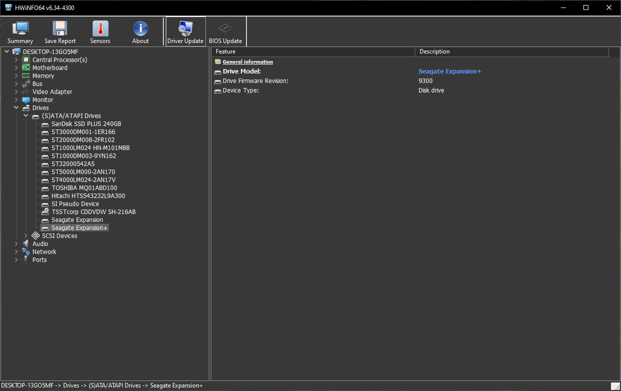Screen dimensions: 621x391
Task: Select ST4000LM024-2AN17V drive
Action: (x=84, y=180)
